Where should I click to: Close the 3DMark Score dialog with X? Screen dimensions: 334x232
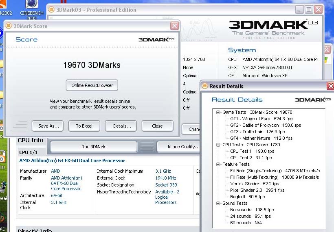(x=174, y=26)
